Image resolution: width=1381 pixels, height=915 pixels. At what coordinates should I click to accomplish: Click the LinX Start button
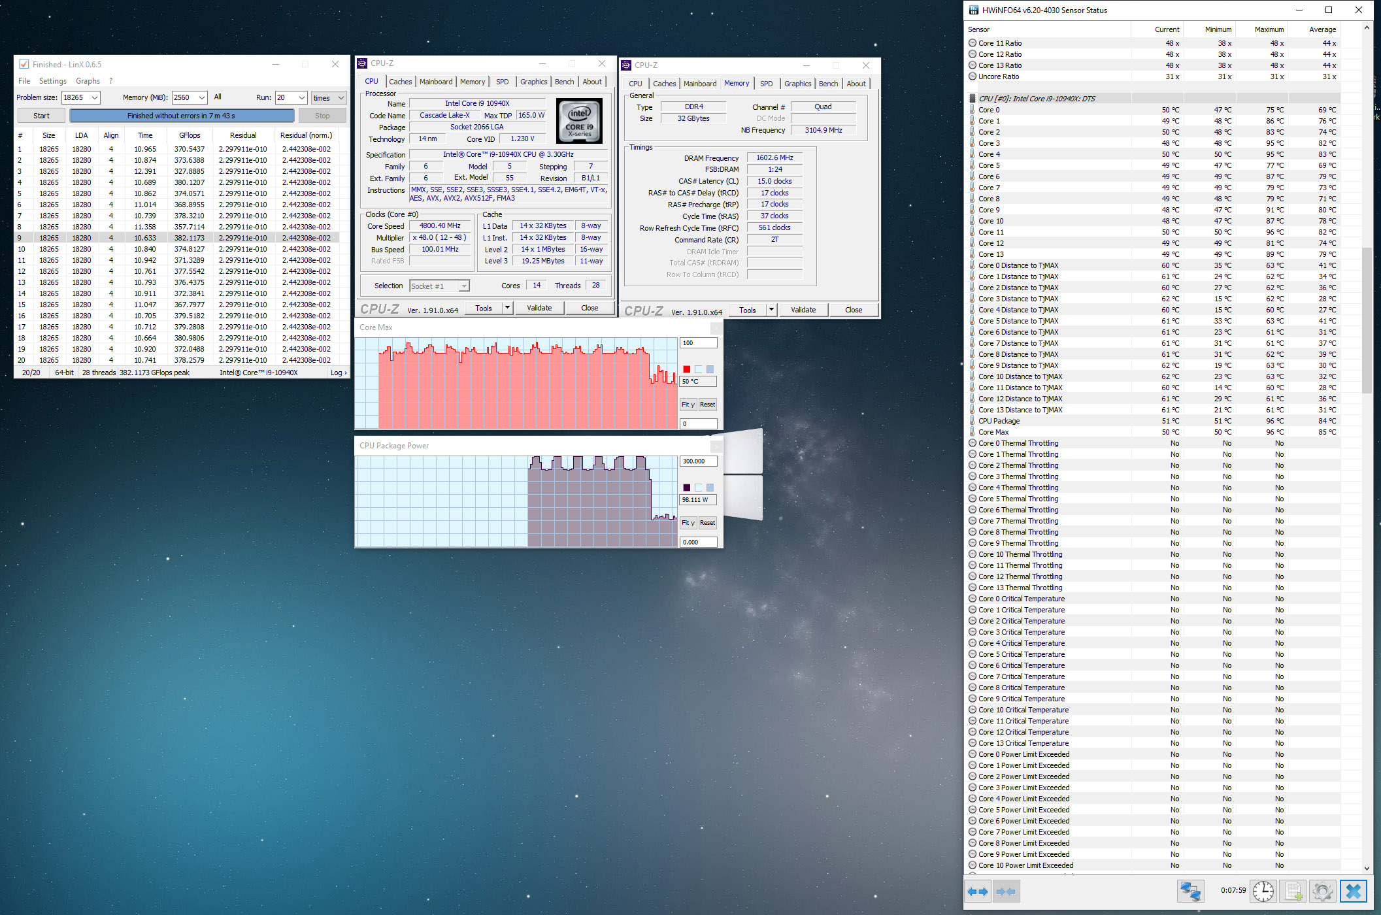point(41,116)
